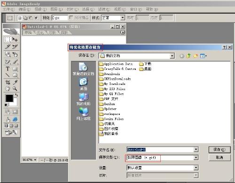The width and height of the screenshot is (235, 183).
Task: Open the Slices menu
Action: 72,9
